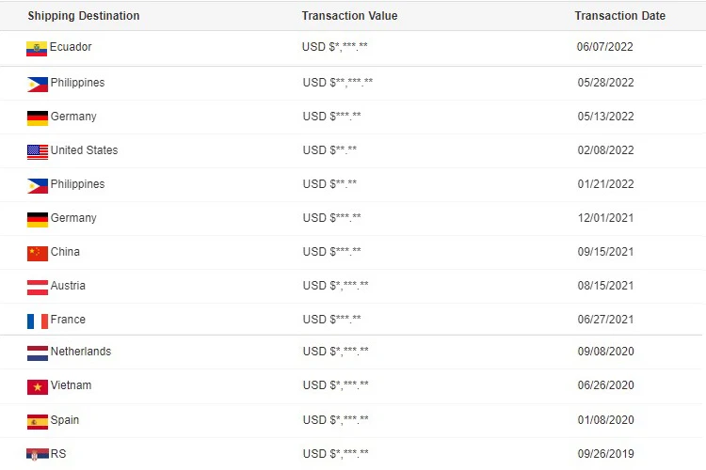The image size is (706, 470).
Task: Click the Ecuador flag icon
Action: (37, 49)
